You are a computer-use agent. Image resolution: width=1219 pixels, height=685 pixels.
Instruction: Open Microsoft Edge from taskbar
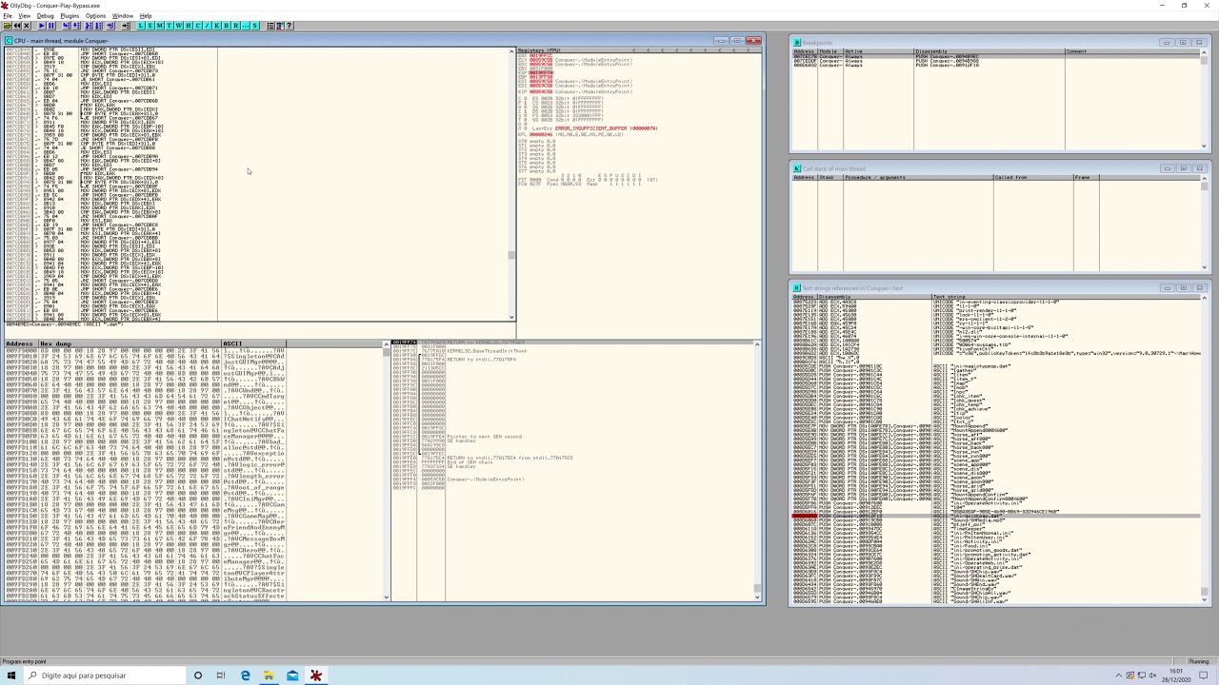[245, 675]
